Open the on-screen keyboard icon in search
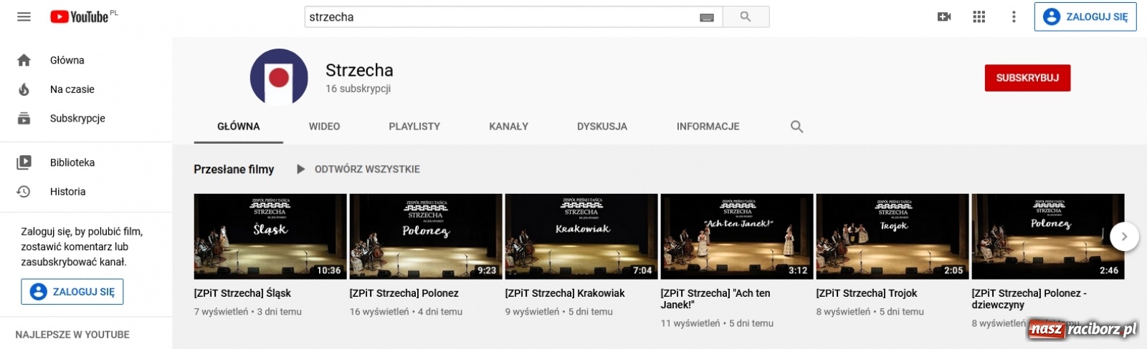 706,17
